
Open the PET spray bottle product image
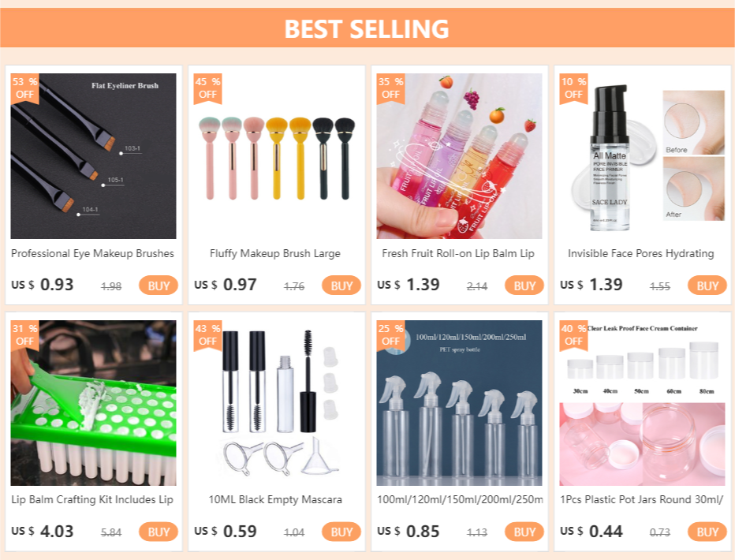[x=459, y=403]
